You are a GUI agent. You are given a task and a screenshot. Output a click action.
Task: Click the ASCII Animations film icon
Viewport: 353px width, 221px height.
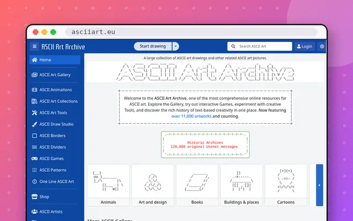[34, 90]
